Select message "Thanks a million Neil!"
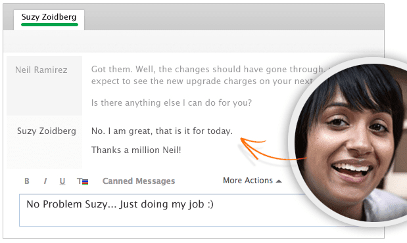407x243 pixels. click(136, 150)
